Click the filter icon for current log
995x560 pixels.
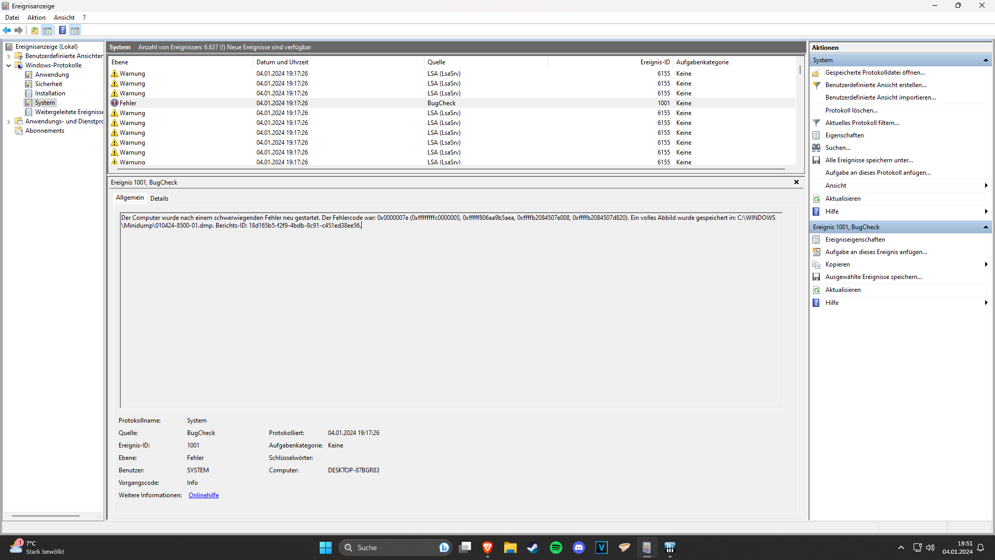(816, 123)
